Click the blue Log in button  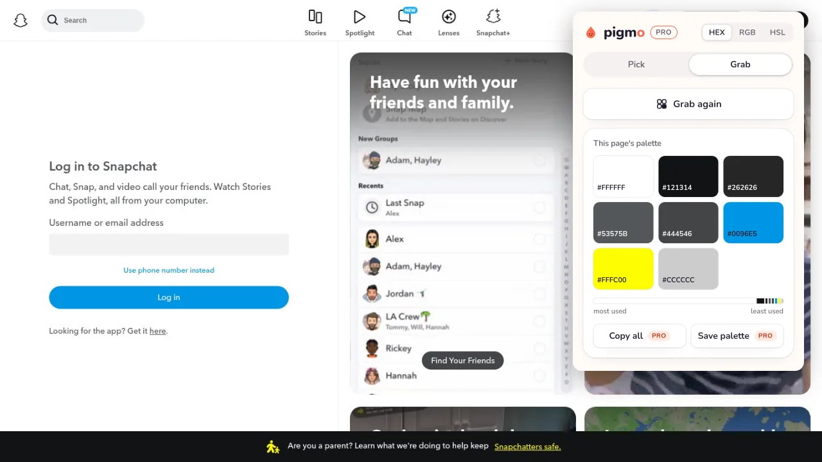click(169, 297)
